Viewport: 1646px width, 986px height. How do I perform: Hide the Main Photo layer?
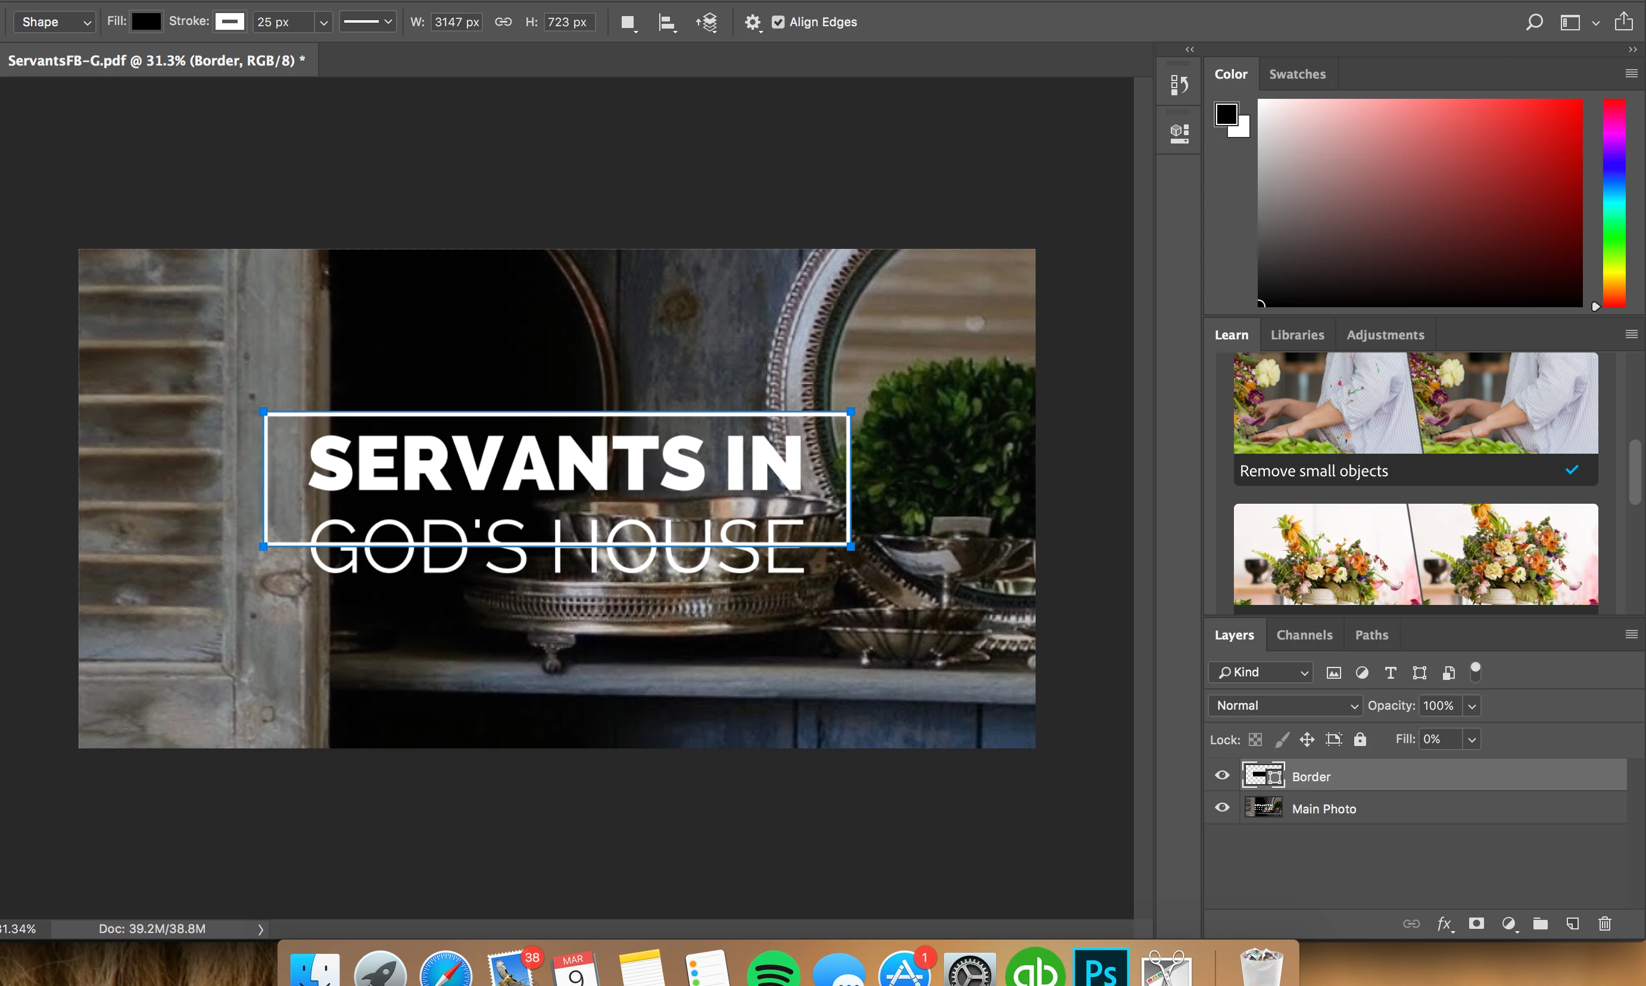pyautogui.click(x=1222, y=808)
